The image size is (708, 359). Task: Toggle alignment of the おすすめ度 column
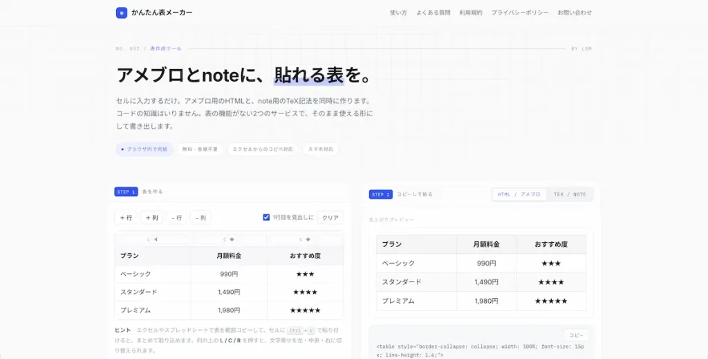(x=305, y=239)
